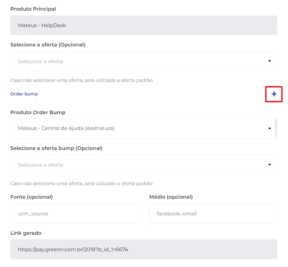
Task: Open the Order bump link
Action: [24, 94]
